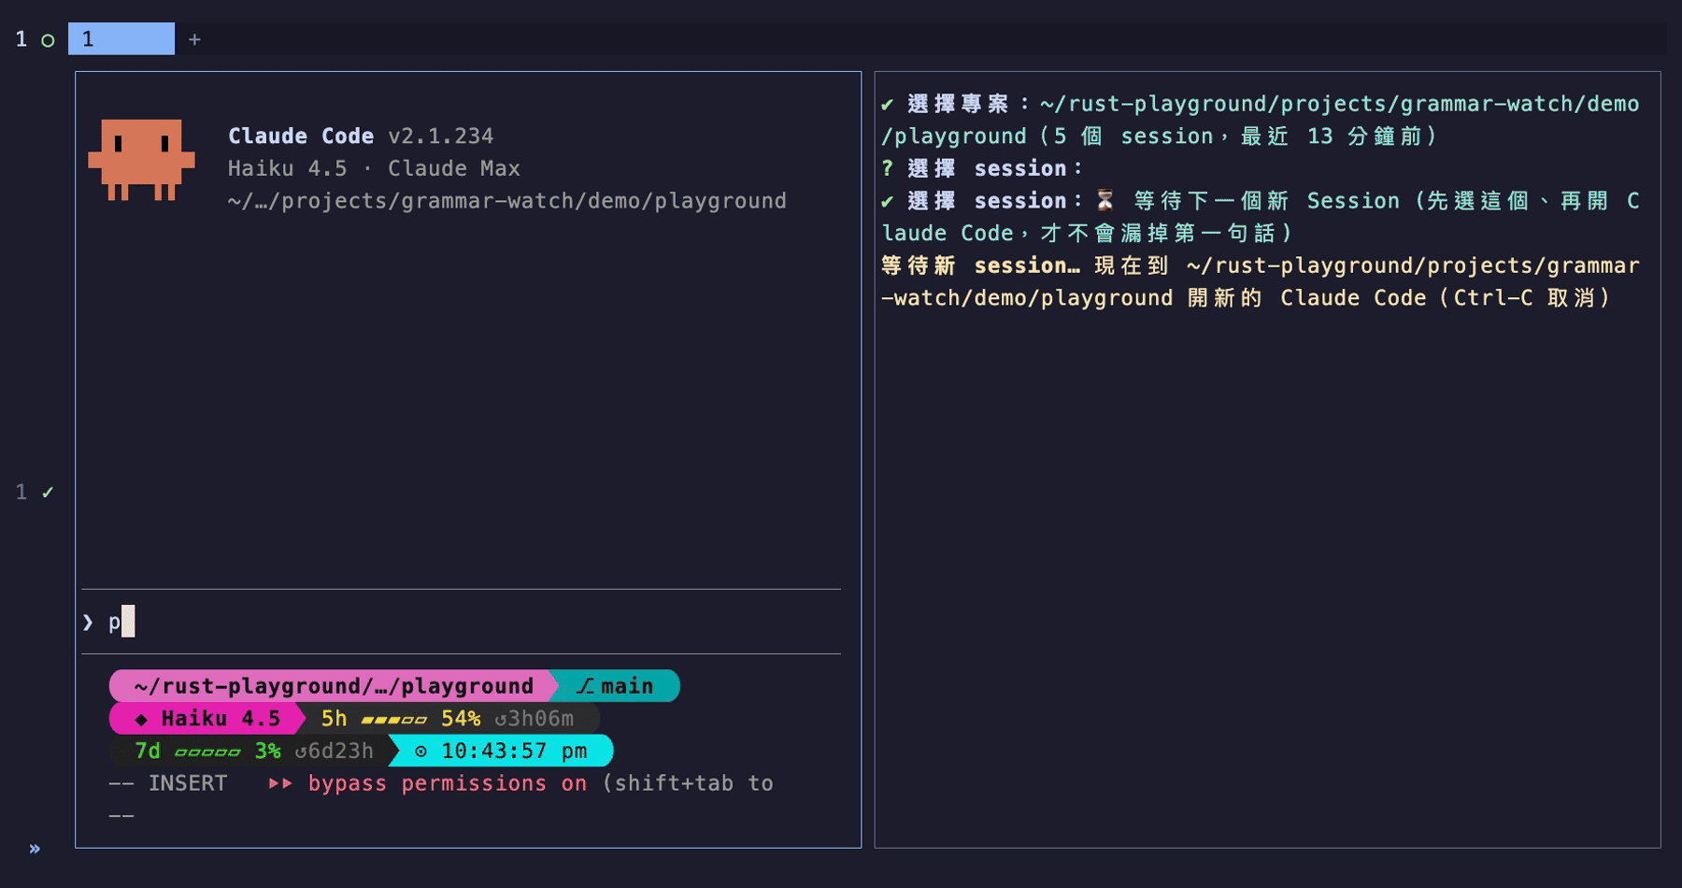Click the hourglass icon in session line
This screenshot has width=1682, height=888.
(1105, 201)
